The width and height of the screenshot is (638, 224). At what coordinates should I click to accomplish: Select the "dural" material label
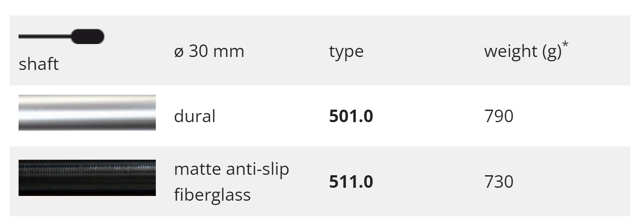194,117
